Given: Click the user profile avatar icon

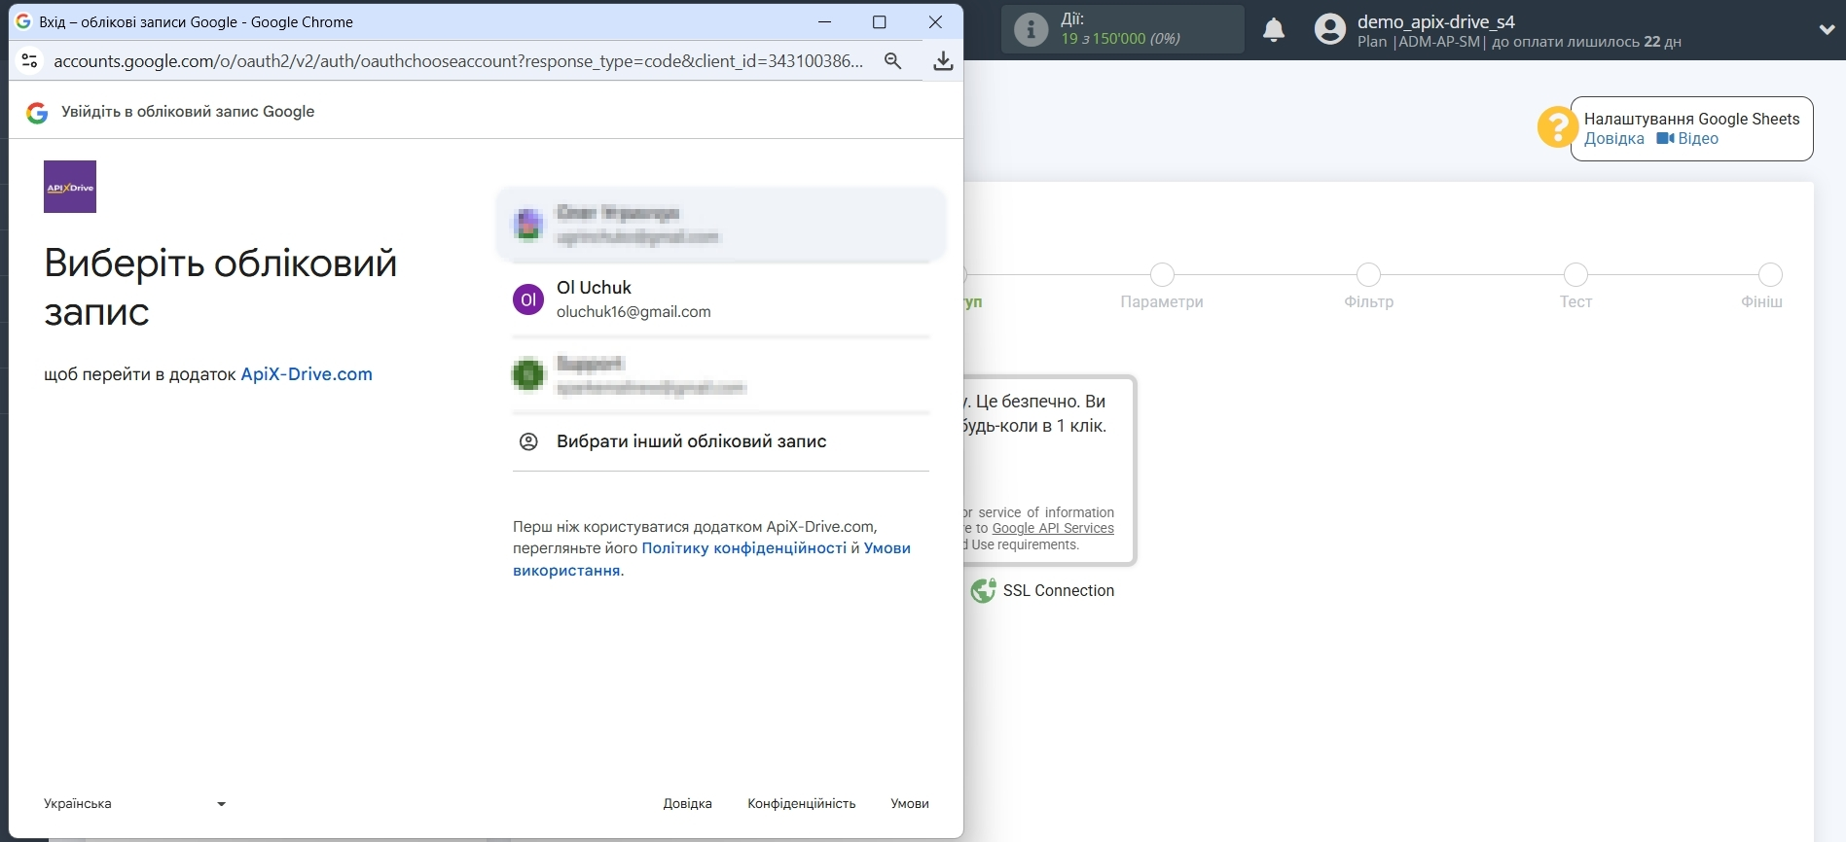Looking at the screenshot, I should 1329,29.
